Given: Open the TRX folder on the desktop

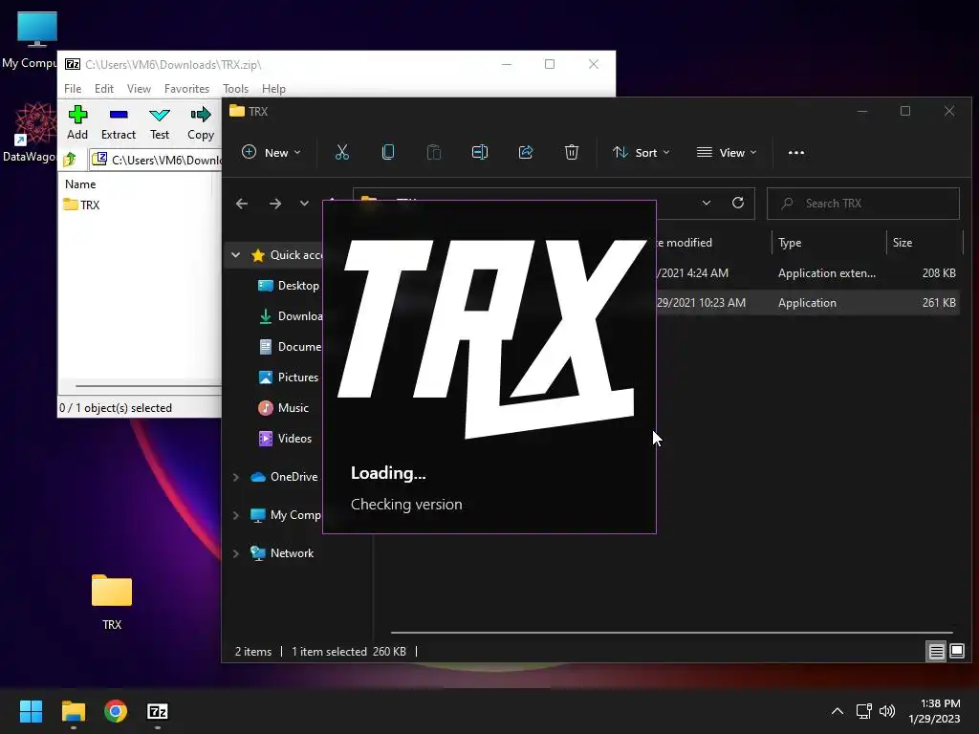Looking at the screenshot, I should pos(112,602).
